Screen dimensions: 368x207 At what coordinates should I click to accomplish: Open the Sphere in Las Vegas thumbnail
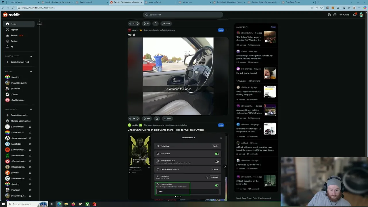[x=270, y=37]
